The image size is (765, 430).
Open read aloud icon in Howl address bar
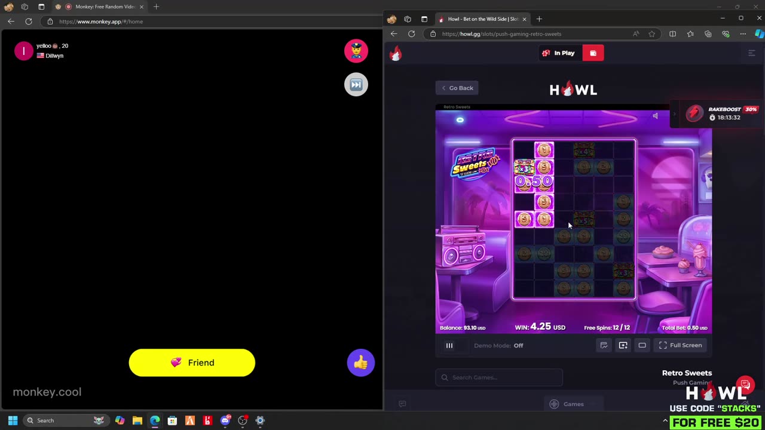(636, 34)
